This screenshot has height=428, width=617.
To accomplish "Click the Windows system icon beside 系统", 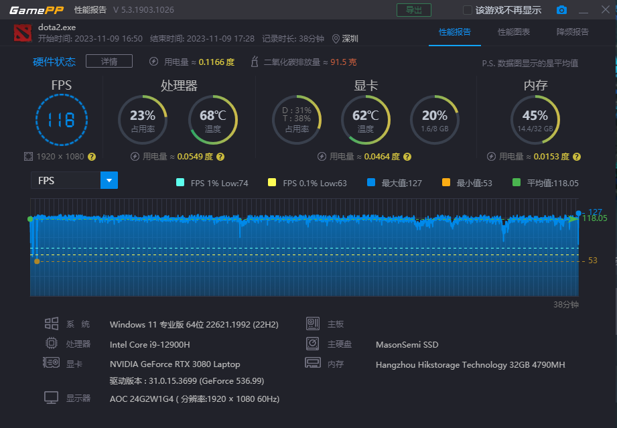I will click(x=52, y=324).
